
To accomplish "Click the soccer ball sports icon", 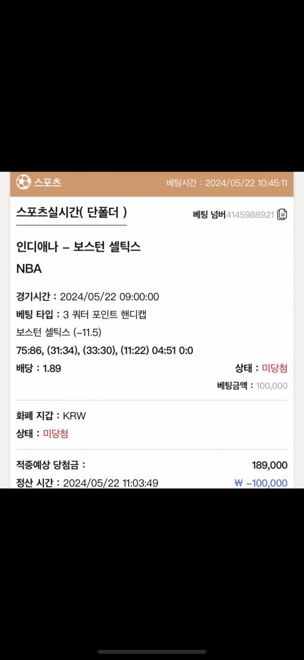I will (23, 182).
